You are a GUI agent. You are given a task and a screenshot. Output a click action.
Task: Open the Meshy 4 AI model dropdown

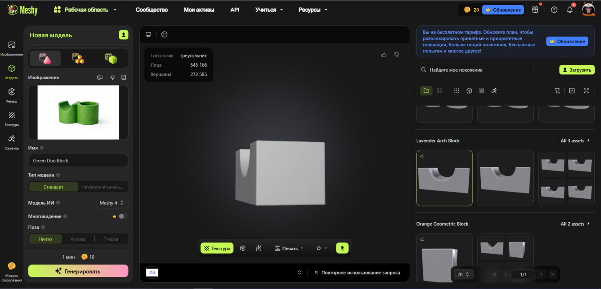(x=112, y=203)
